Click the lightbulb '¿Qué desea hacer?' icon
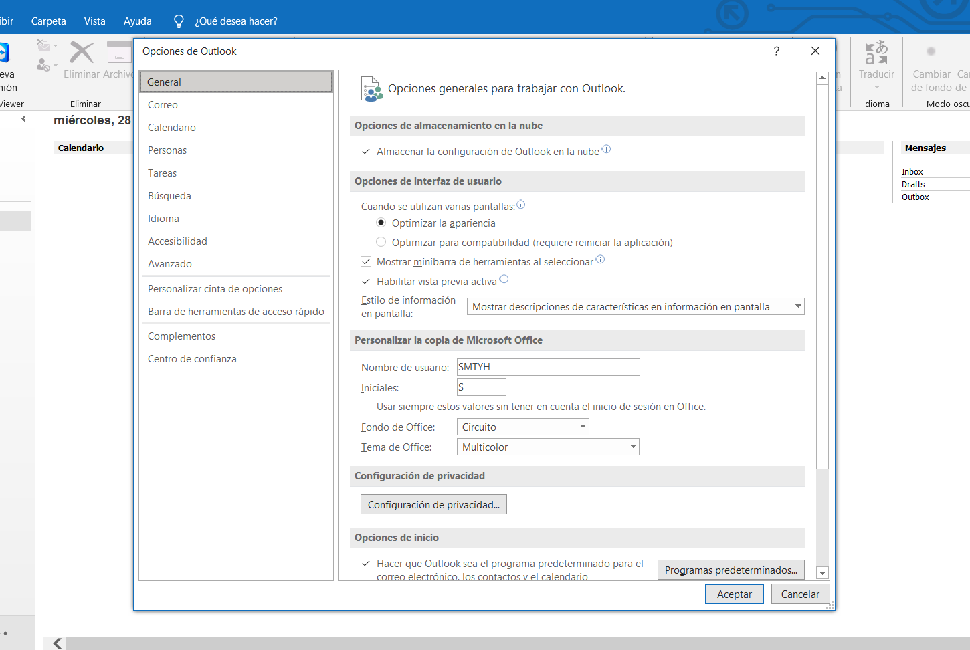This screenshot has width=970, height=650. pos(179,21)
